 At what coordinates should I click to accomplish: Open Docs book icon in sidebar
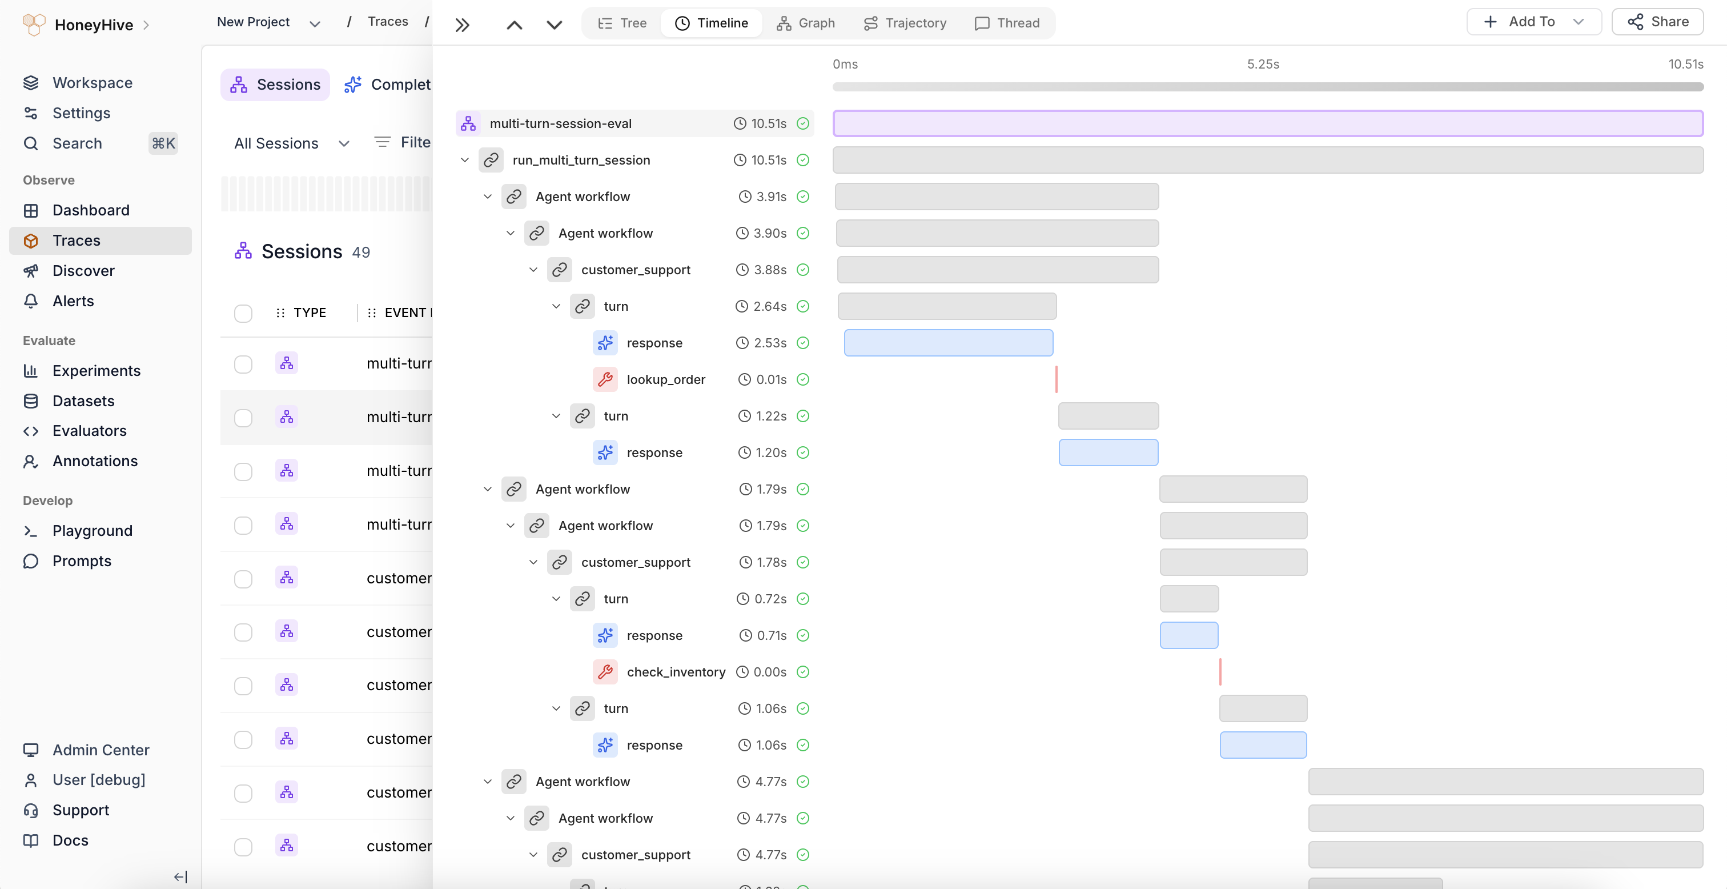[x=31, y=840]
